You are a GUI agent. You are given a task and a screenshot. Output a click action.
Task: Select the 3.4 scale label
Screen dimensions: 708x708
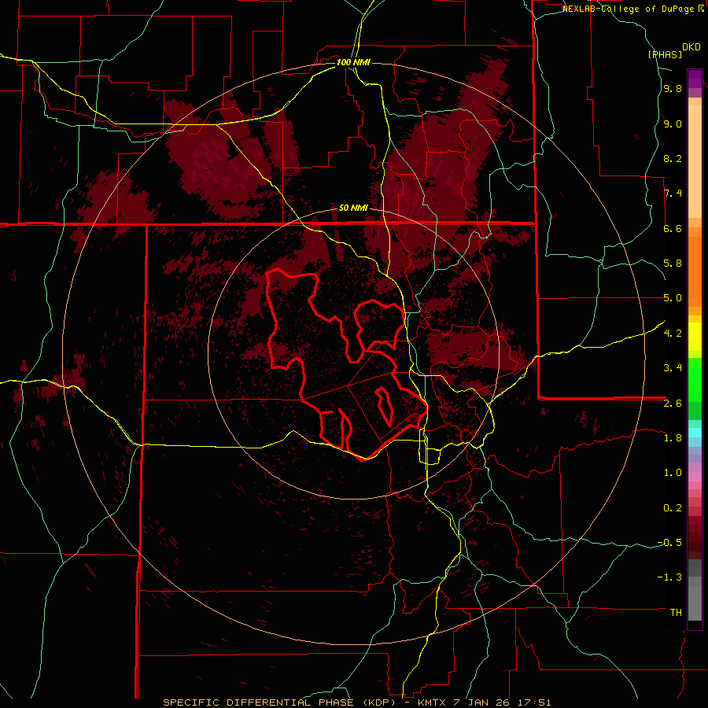[x=673, y=368]
